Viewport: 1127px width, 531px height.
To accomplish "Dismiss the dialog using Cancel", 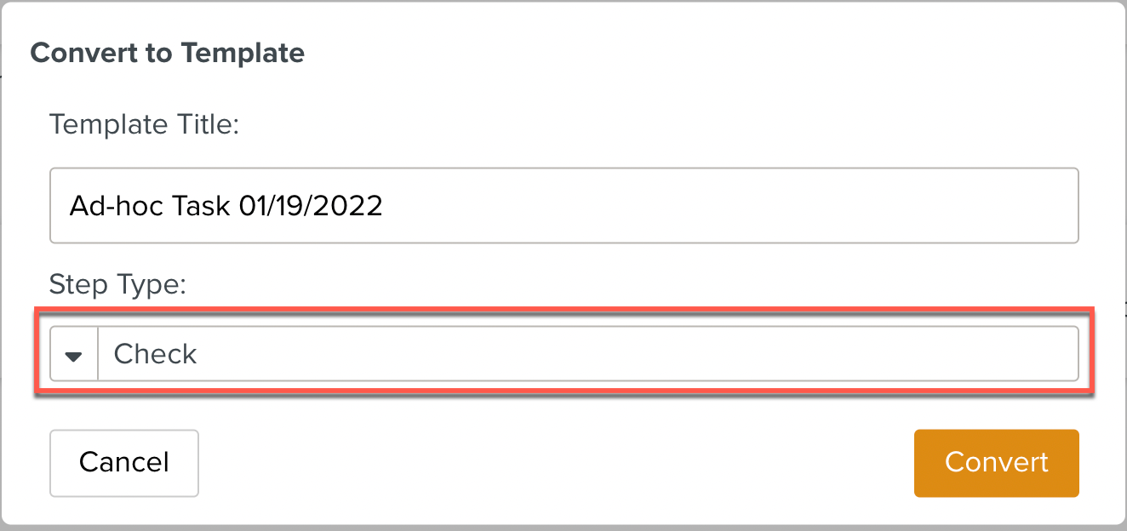I will pyautogui.click(x=124, y=462).
